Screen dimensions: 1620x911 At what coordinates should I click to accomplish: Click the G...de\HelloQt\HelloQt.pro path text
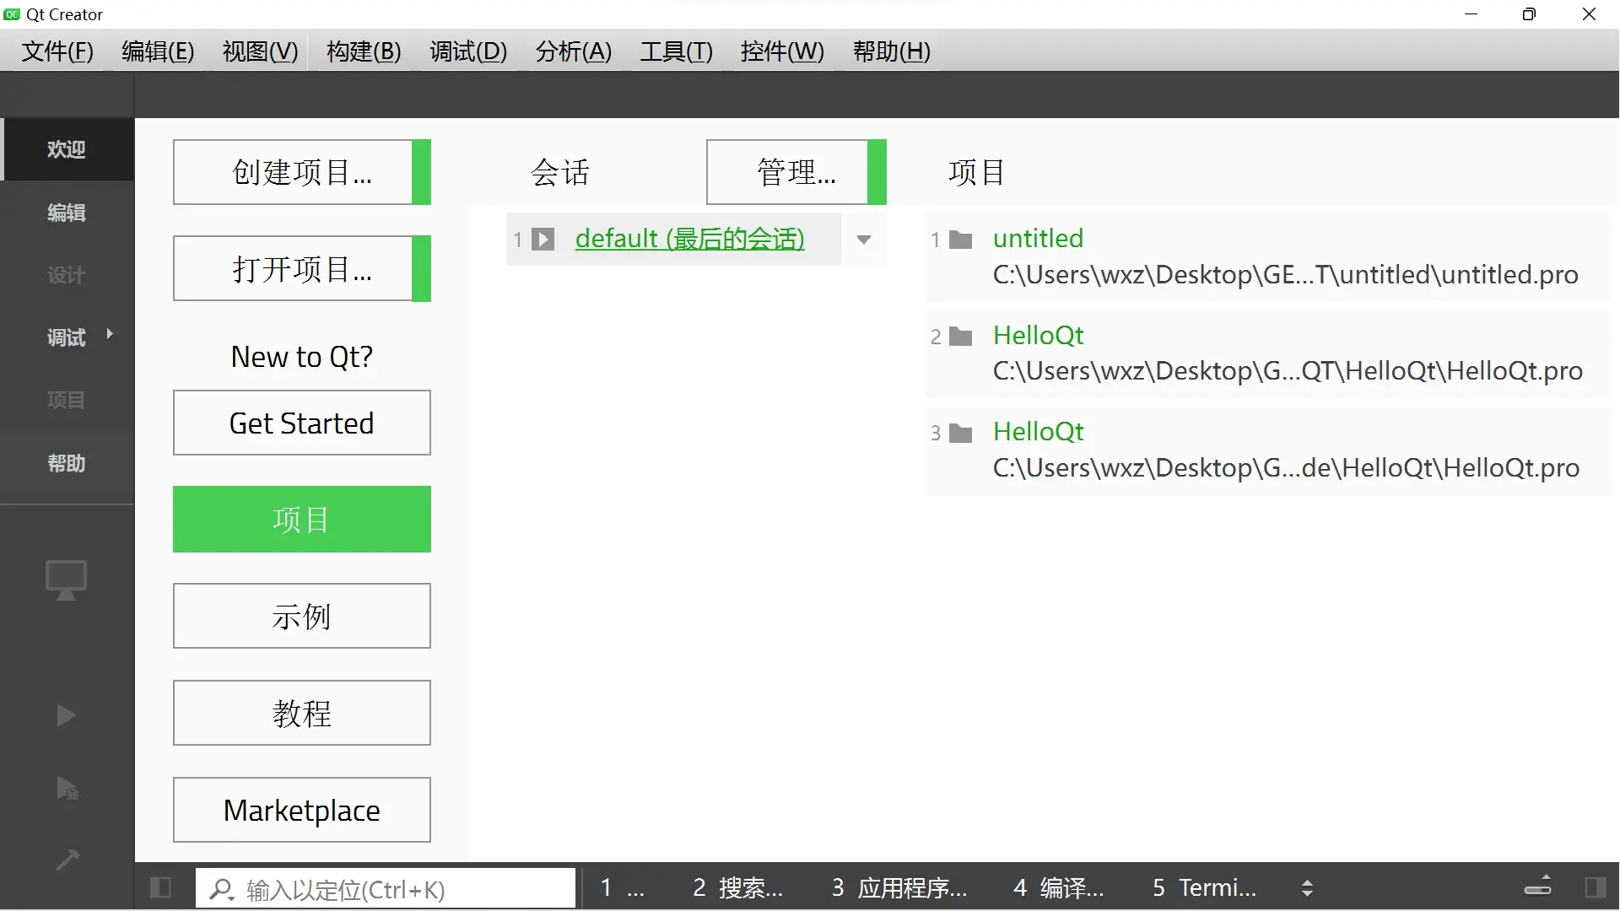(1286, 468)
